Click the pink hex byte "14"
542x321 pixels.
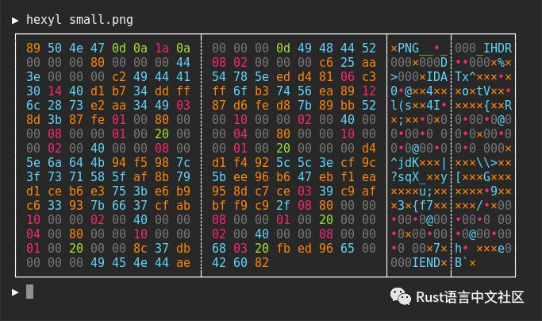click(55, 91)
